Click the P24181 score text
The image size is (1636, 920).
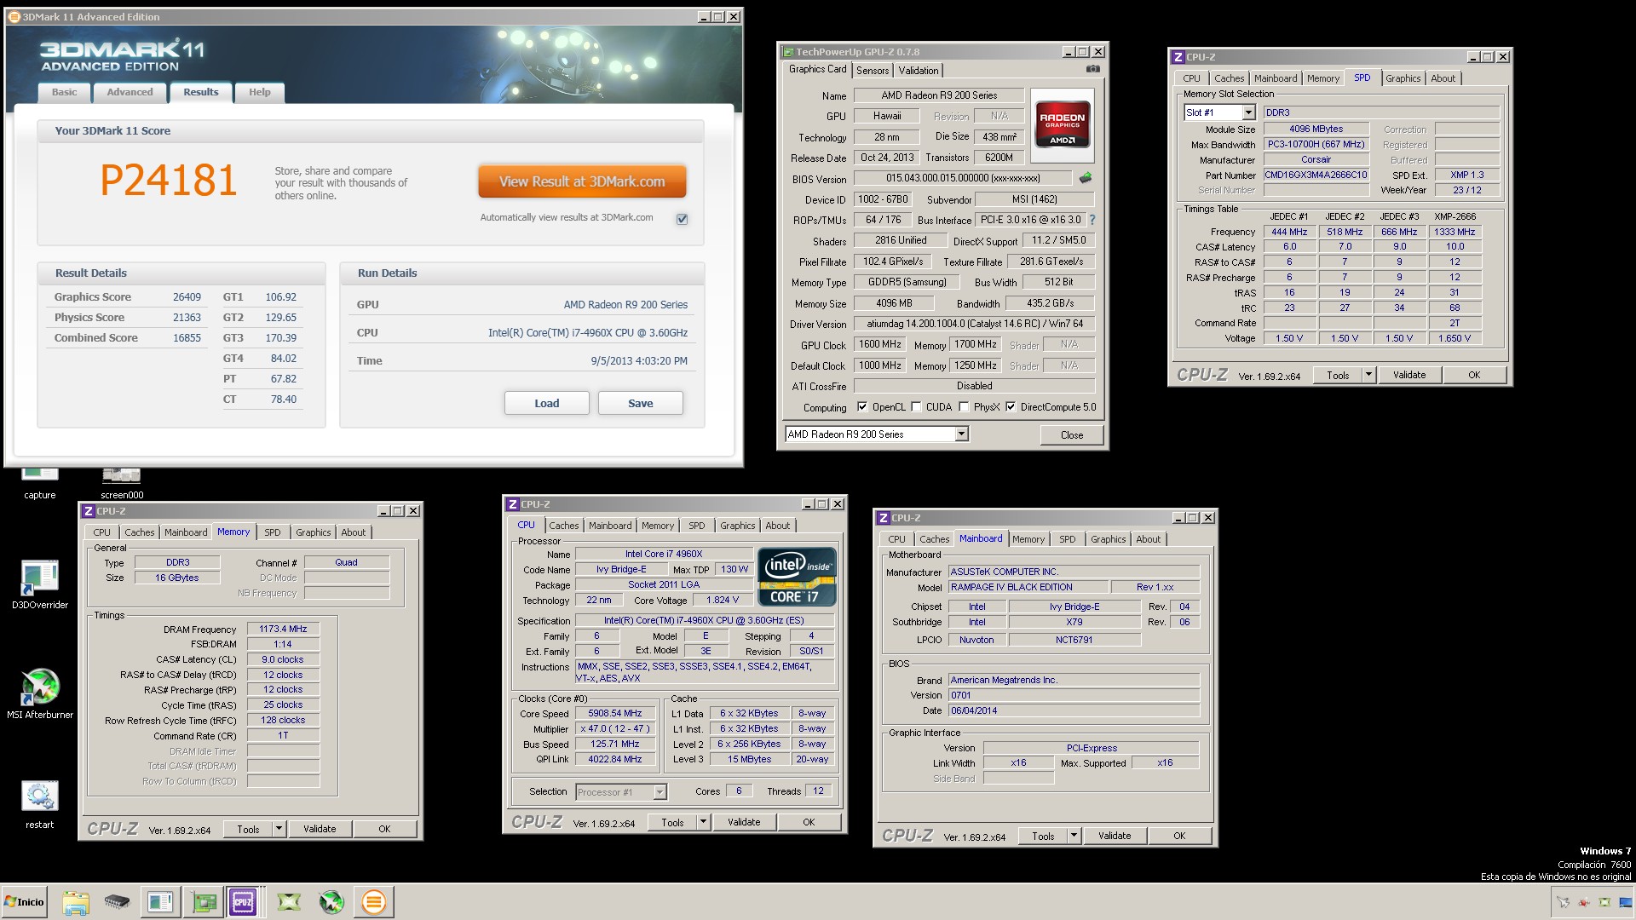point(169,181)
